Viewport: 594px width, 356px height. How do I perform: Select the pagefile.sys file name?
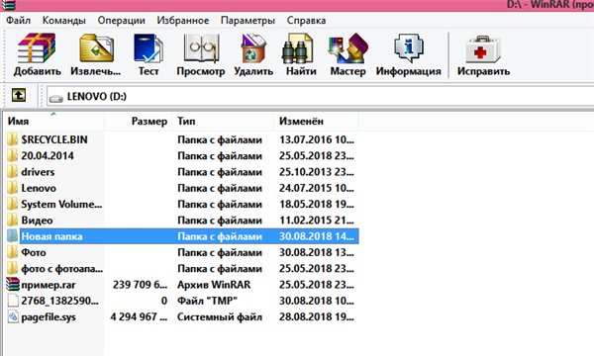click(49, 317)
